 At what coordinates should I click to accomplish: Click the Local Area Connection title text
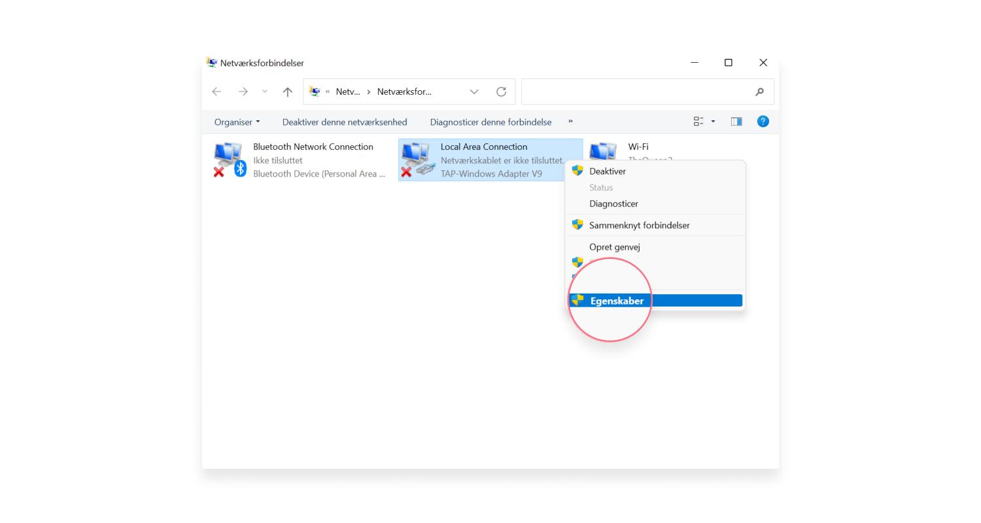tap(484, 146)
